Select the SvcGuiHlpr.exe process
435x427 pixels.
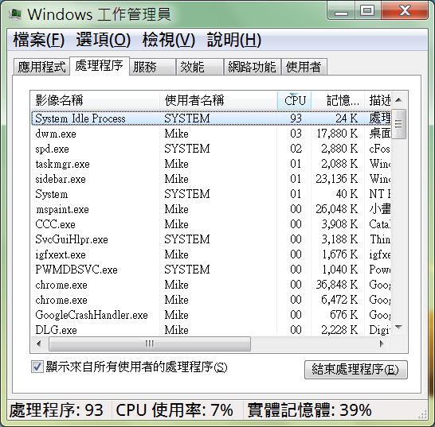point(211,239)
